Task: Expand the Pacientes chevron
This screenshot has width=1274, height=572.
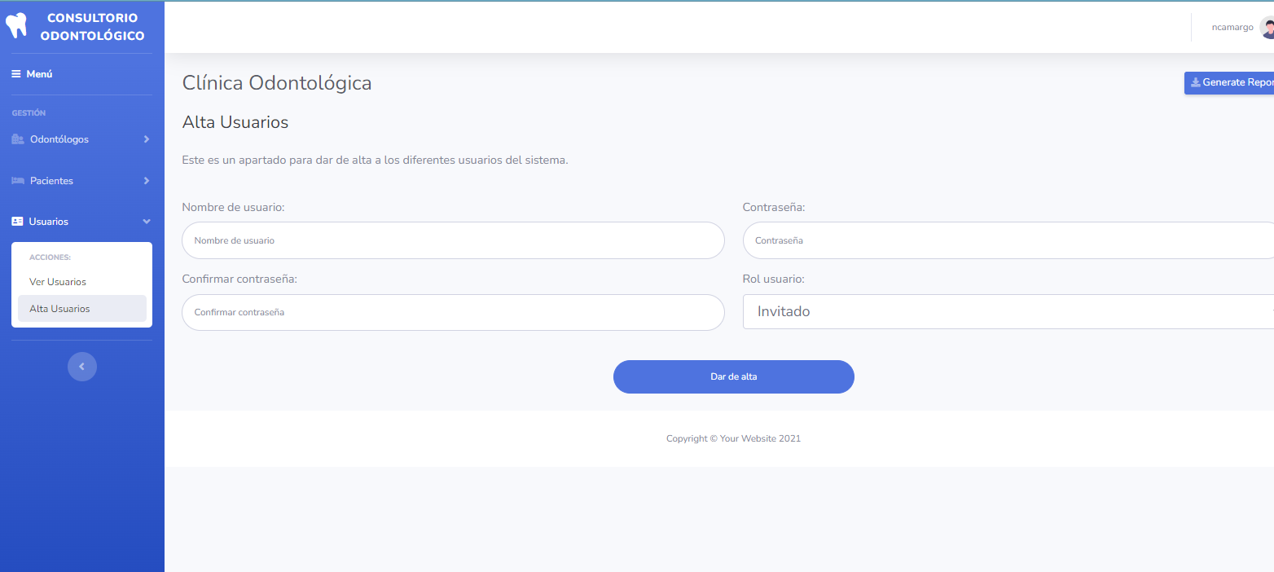Action: 147,181
